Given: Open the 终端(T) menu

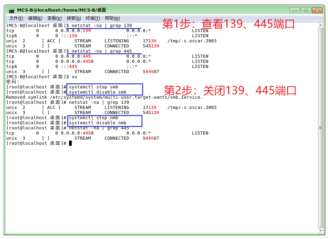Looking at the screenshot, I should pyautogui.click(x=93, y=18).
